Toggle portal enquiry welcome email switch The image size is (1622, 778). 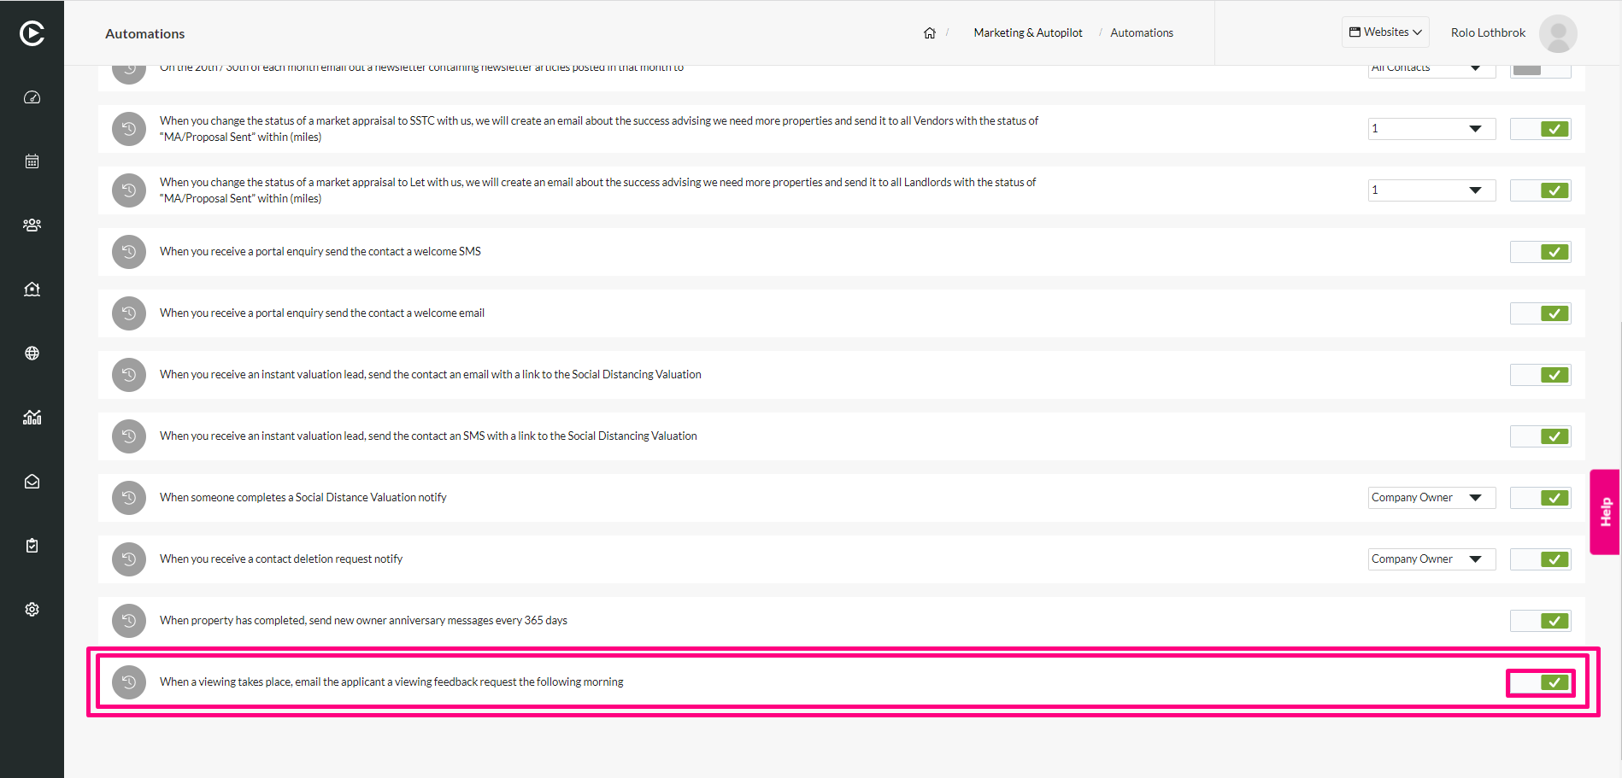(x=1540, y=313)
